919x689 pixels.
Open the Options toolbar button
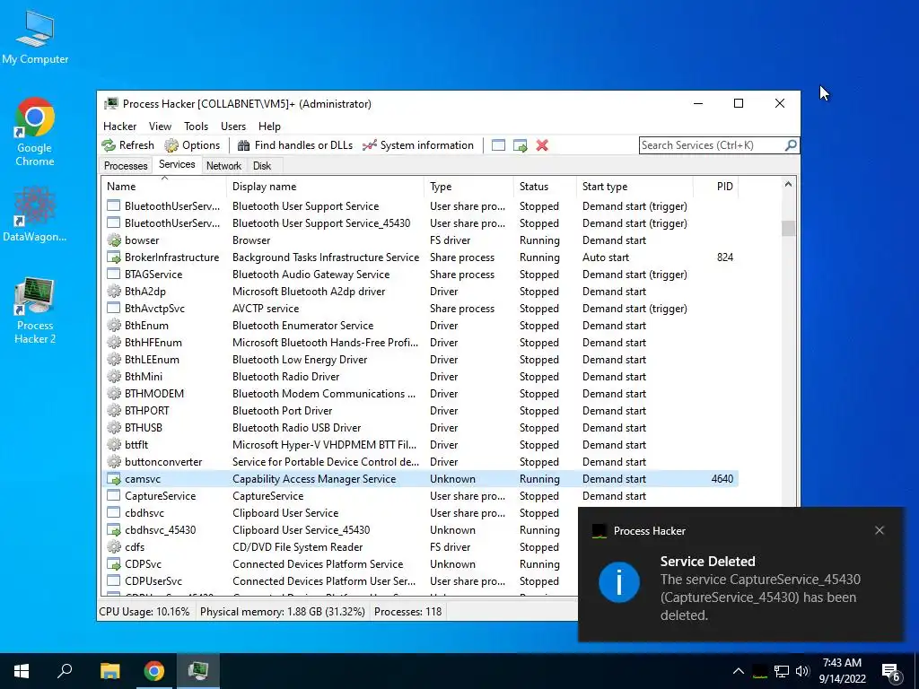click(192, 145)
